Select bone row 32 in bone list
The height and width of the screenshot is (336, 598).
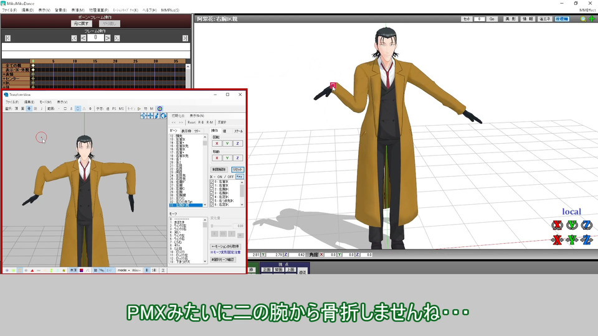click(x=186, y=202)
